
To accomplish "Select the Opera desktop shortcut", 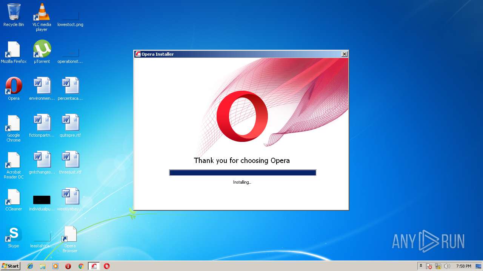I will (x=14, y=89).
